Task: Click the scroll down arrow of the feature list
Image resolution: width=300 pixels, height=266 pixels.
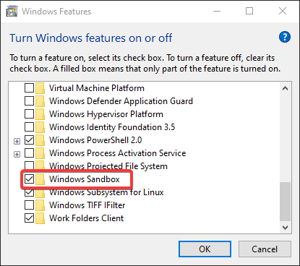Action: 285,228
